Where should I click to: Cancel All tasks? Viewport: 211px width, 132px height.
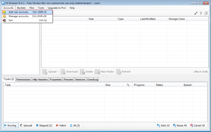point(197,125)
